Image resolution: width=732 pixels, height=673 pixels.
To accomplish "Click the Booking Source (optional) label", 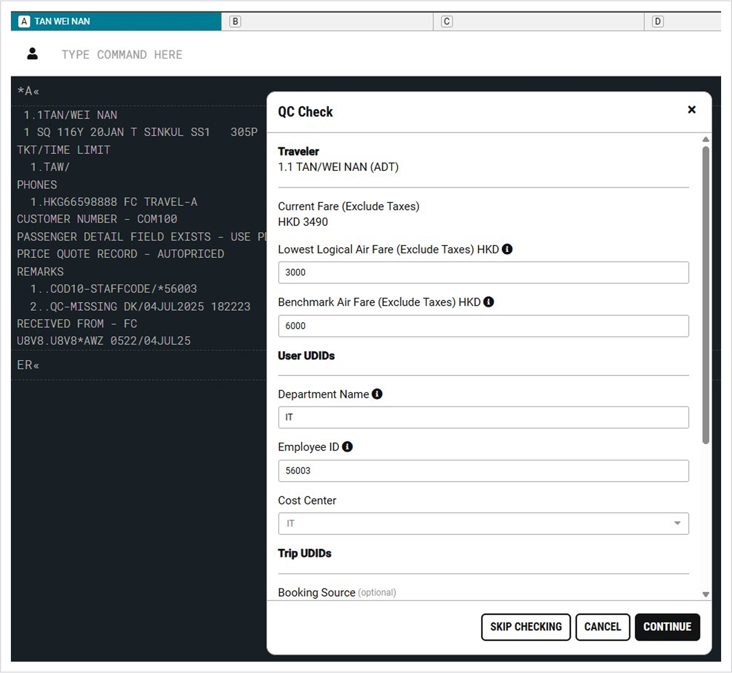I will (x=337, y=592).
